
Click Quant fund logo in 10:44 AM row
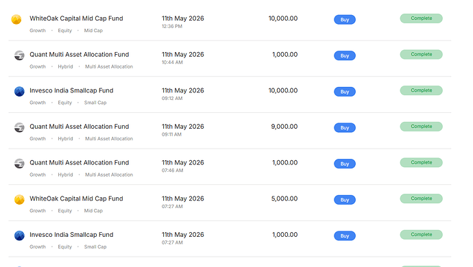(19, 55)
